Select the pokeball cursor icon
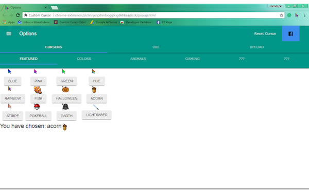The image size is (309, 193). (37, 107)
